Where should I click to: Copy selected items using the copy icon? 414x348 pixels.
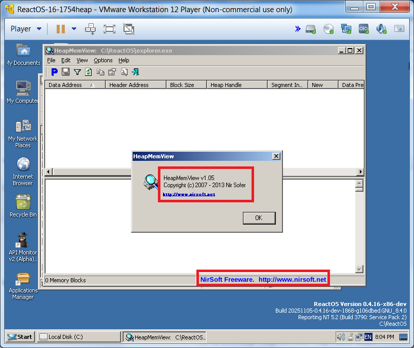tap(100, 72)
